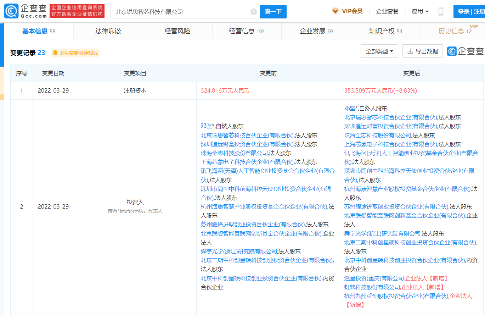
Task: Open 邓坚 link in 变更前 column
Action: pos(206,126)
